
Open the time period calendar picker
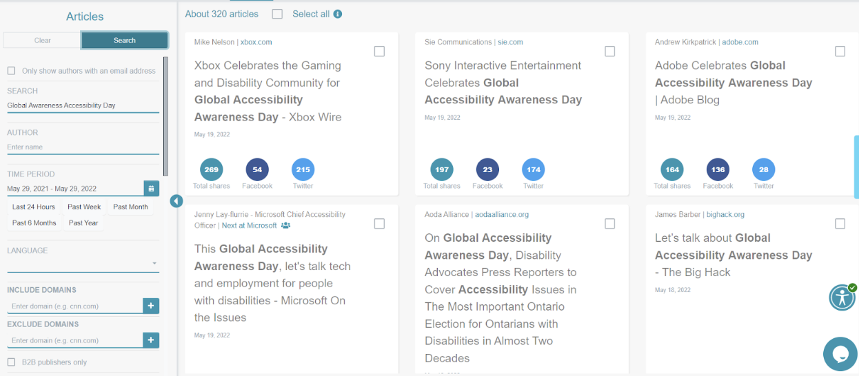pyautogui.click(x=152, y=188)
